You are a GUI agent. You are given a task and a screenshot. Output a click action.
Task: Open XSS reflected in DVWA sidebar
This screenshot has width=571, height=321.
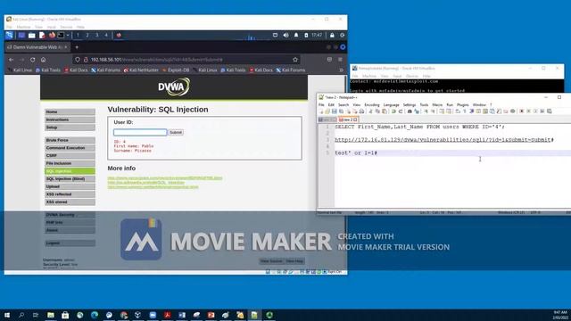pyautogui.click(x=70, y=194)
